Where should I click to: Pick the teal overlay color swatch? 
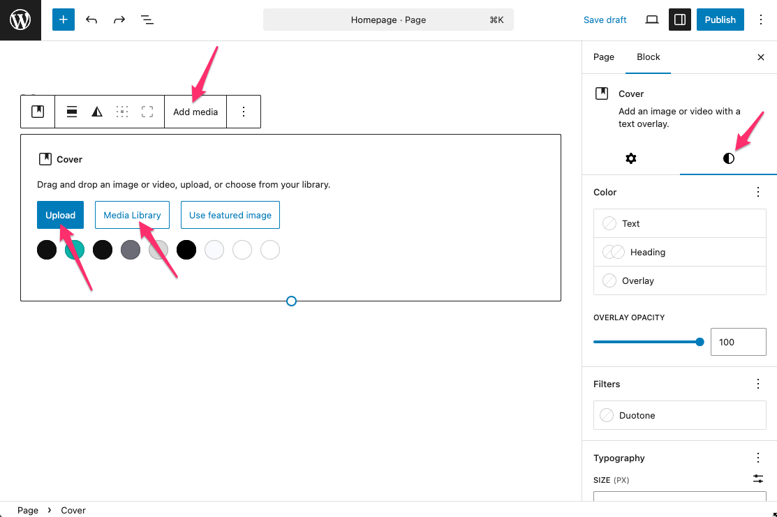(75, 250)
